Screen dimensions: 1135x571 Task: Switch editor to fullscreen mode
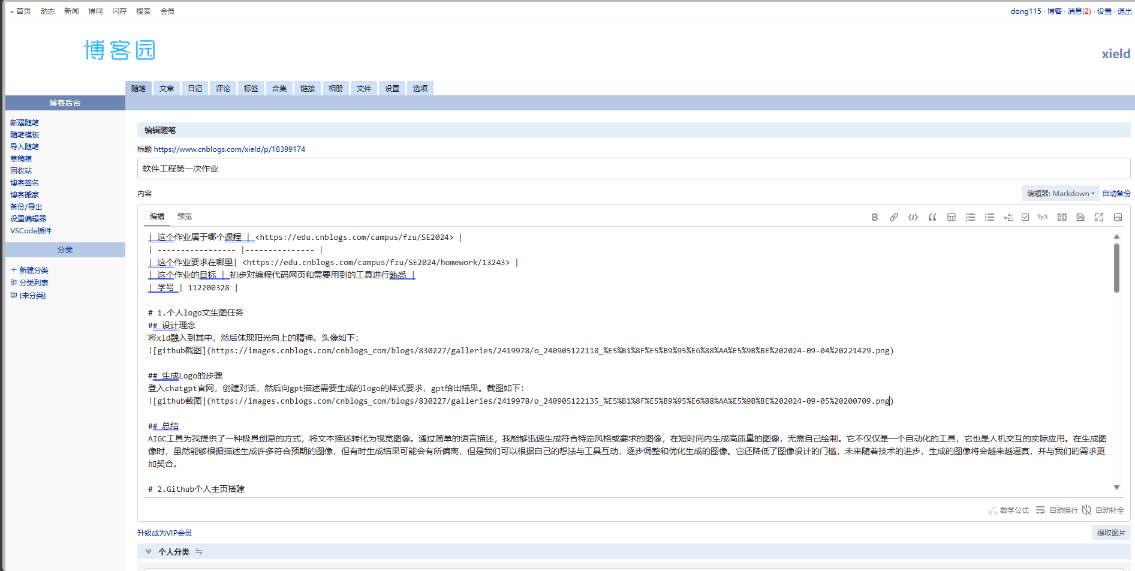pyautogui.click(x=1099, y=217)
